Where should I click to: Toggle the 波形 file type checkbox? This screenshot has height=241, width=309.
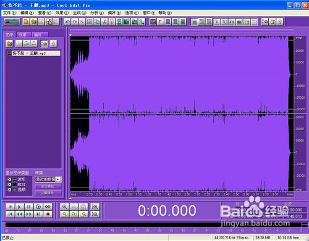[x=9, y=179]
